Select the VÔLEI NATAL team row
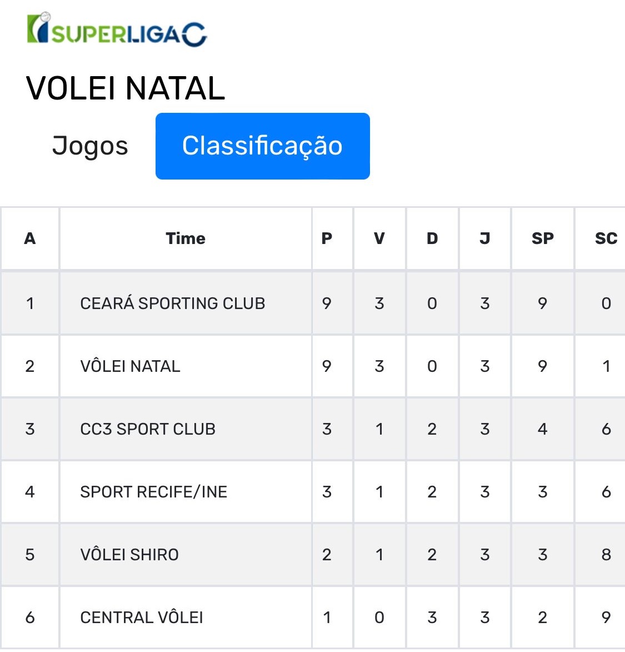 tap(312, 366)
